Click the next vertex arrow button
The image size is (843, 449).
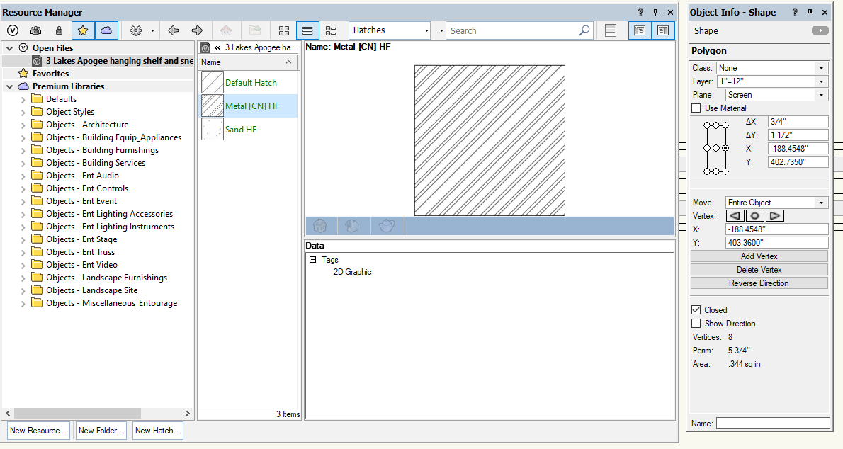click(x=775, y=215)
